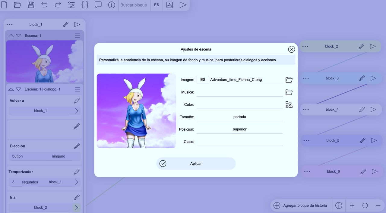Screen dimensions: 386x213
Task: Switch the ES language toggle in toolbar
Action: pos(157,5)
